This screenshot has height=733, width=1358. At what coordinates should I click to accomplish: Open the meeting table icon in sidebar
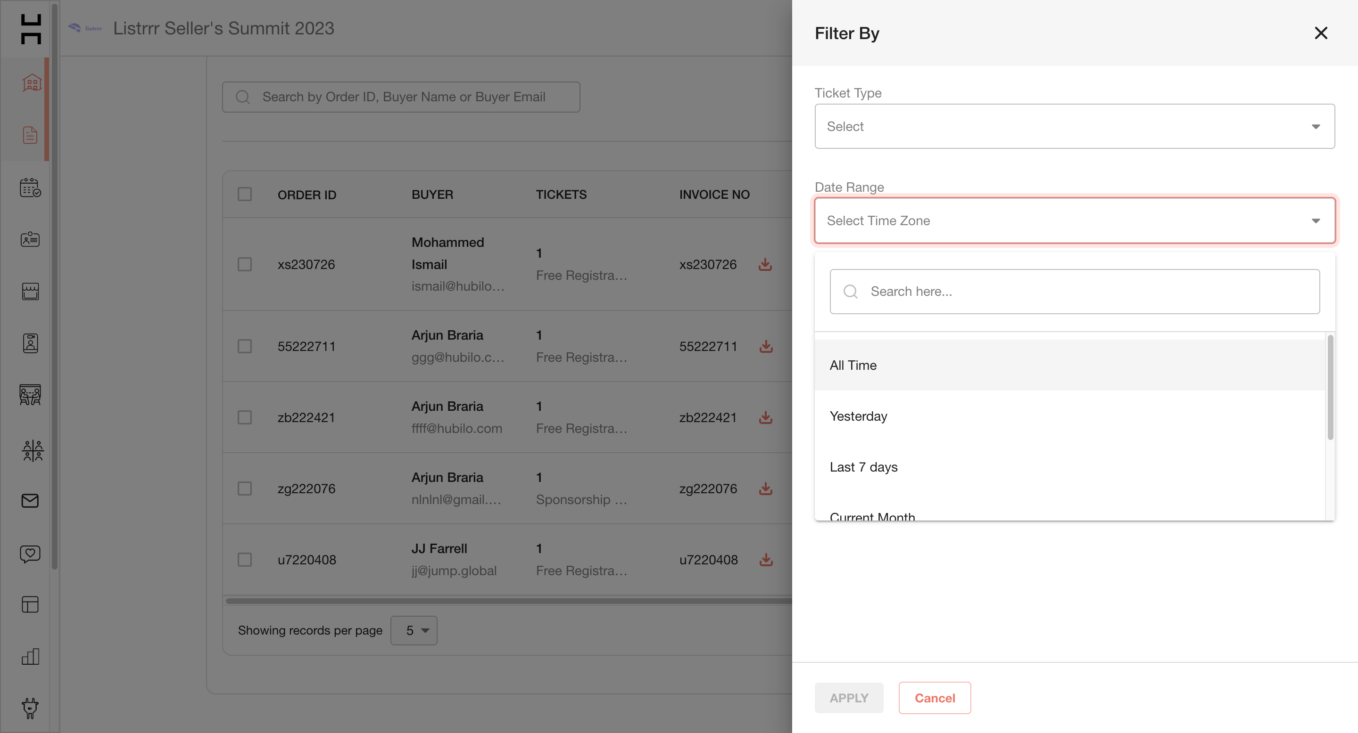click(x=31, y=395)
